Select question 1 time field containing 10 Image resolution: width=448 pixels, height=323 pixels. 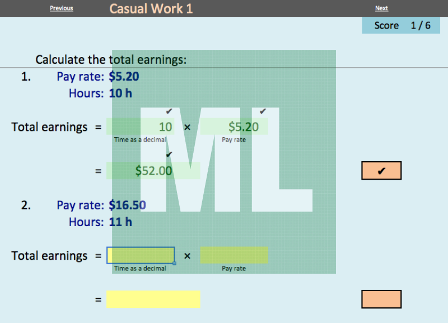pyautogui.click(x=141, y=127)
